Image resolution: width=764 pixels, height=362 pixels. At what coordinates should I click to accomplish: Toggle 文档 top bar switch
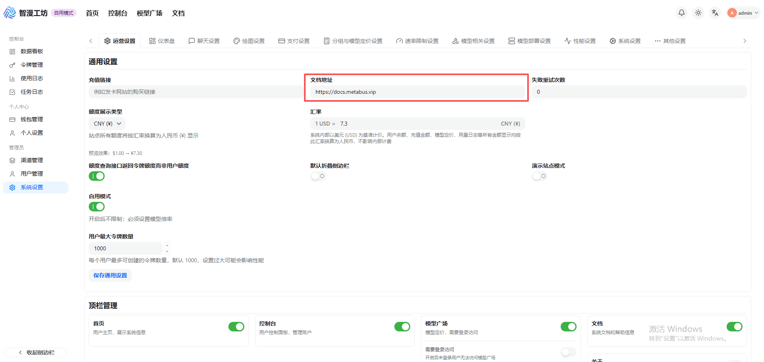[x=735, y=327]
